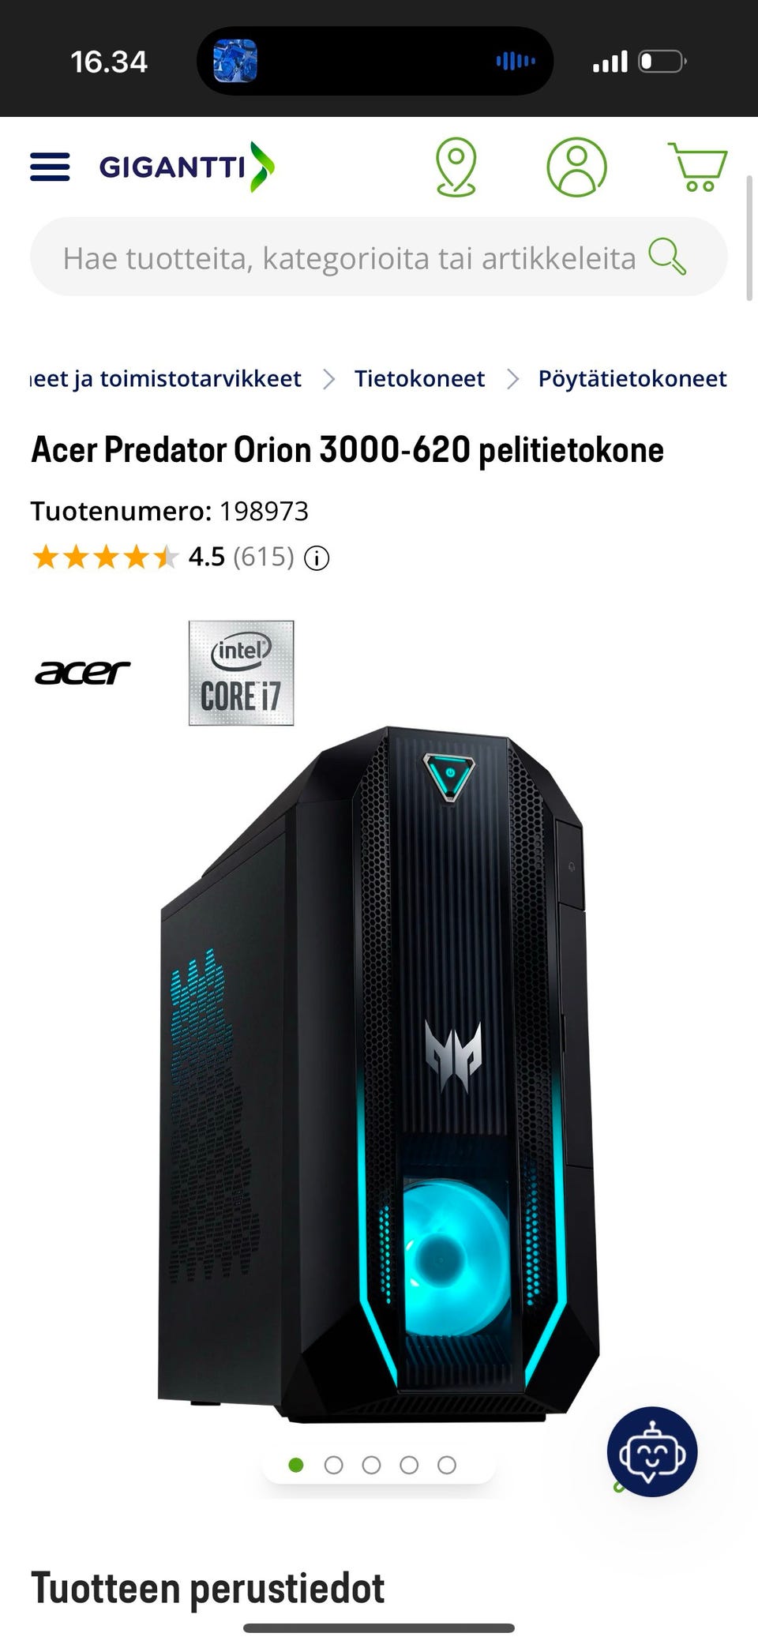Go to Tietokoneet breadcrumb
The image size is (758, 1648).
tap(419, 378)
